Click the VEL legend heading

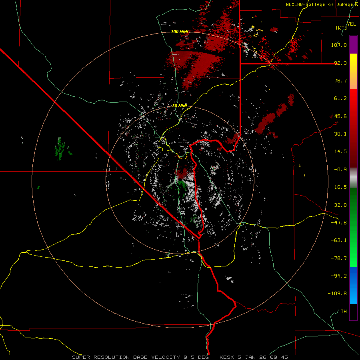pos(352,24)
